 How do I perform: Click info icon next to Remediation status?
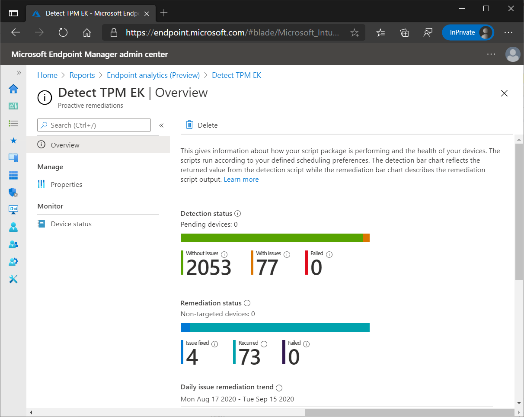point(247,303)
